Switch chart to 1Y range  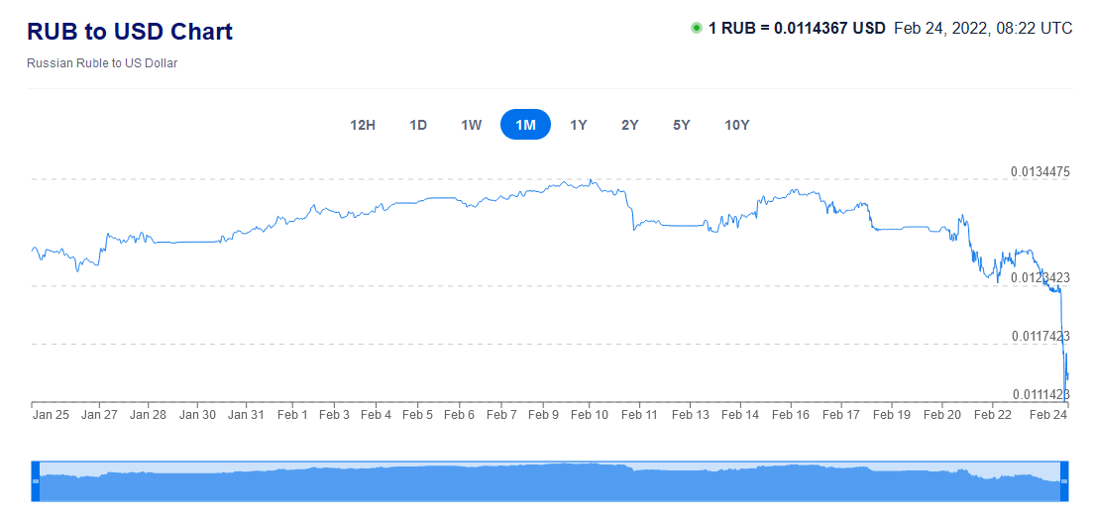click(579, 126)
